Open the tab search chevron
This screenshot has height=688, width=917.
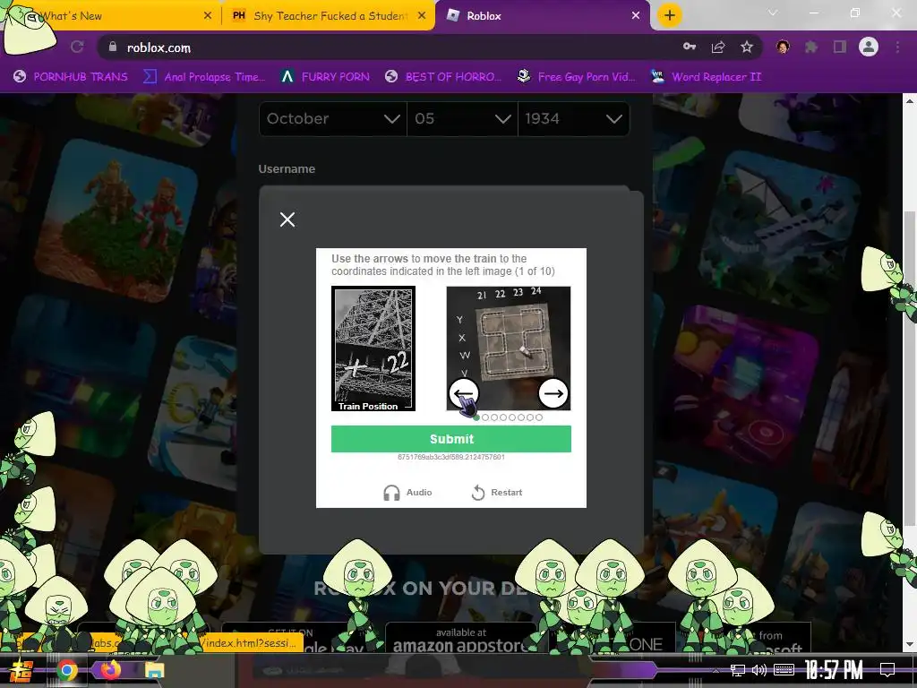[x=773, y=13]
